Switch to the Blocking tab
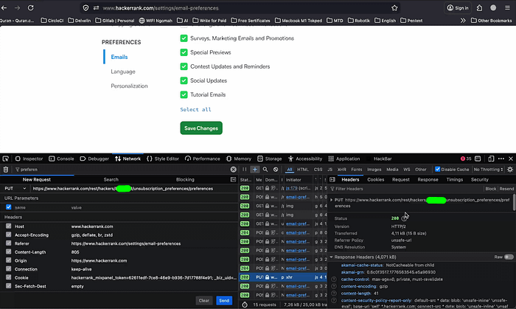 pyautogui.click(x=185, y=180)
